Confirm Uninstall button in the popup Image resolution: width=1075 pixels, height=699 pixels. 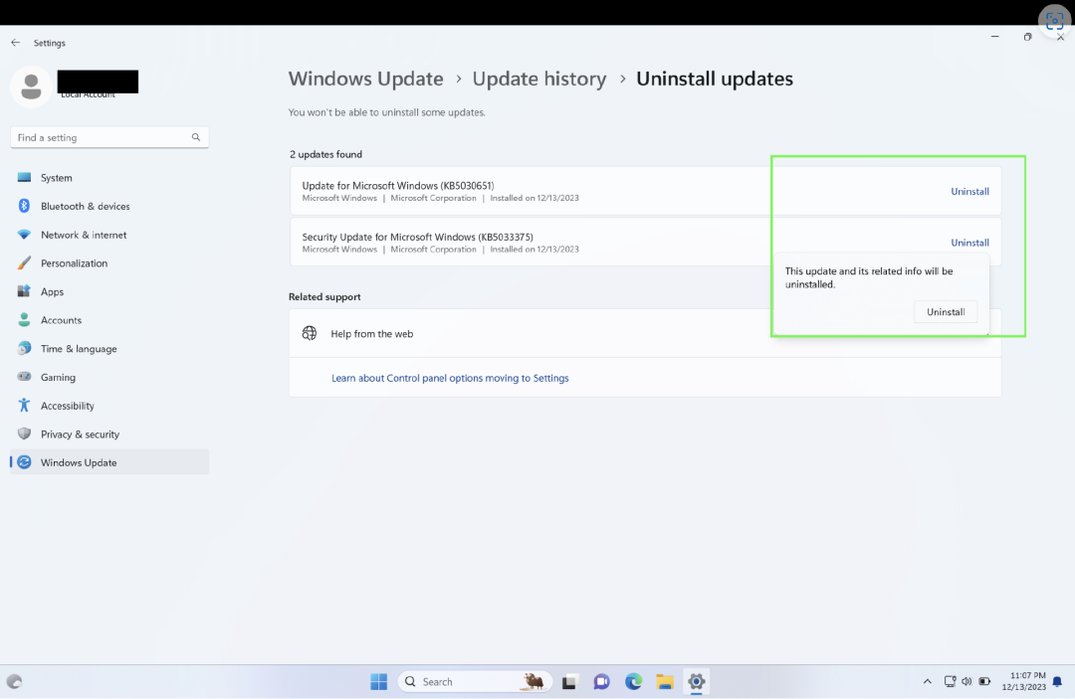(946, 311)
